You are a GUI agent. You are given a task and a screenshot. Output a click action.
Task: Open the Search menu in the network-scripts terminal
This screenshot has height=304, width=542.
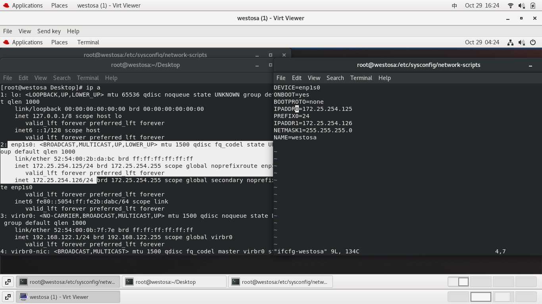335,78
